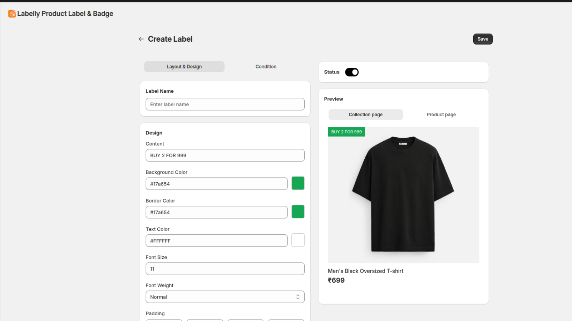Viewport: 572px width, 321px height.
Task: Switch preview to Product page
Action: tap(441, 114)
